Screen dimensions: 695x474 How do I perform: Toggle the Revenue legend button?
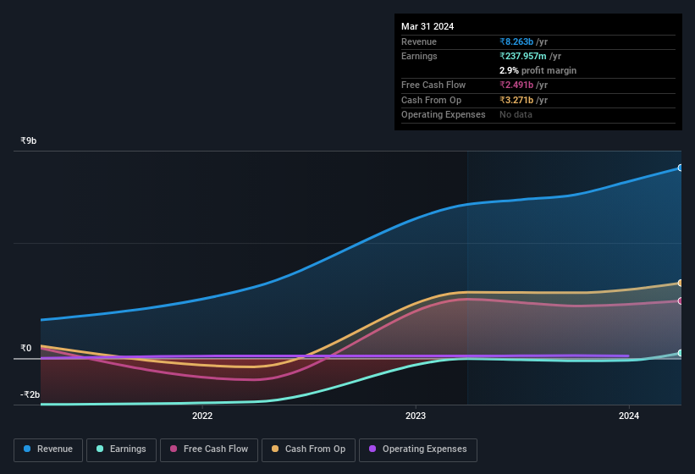(x=48, y=449)
